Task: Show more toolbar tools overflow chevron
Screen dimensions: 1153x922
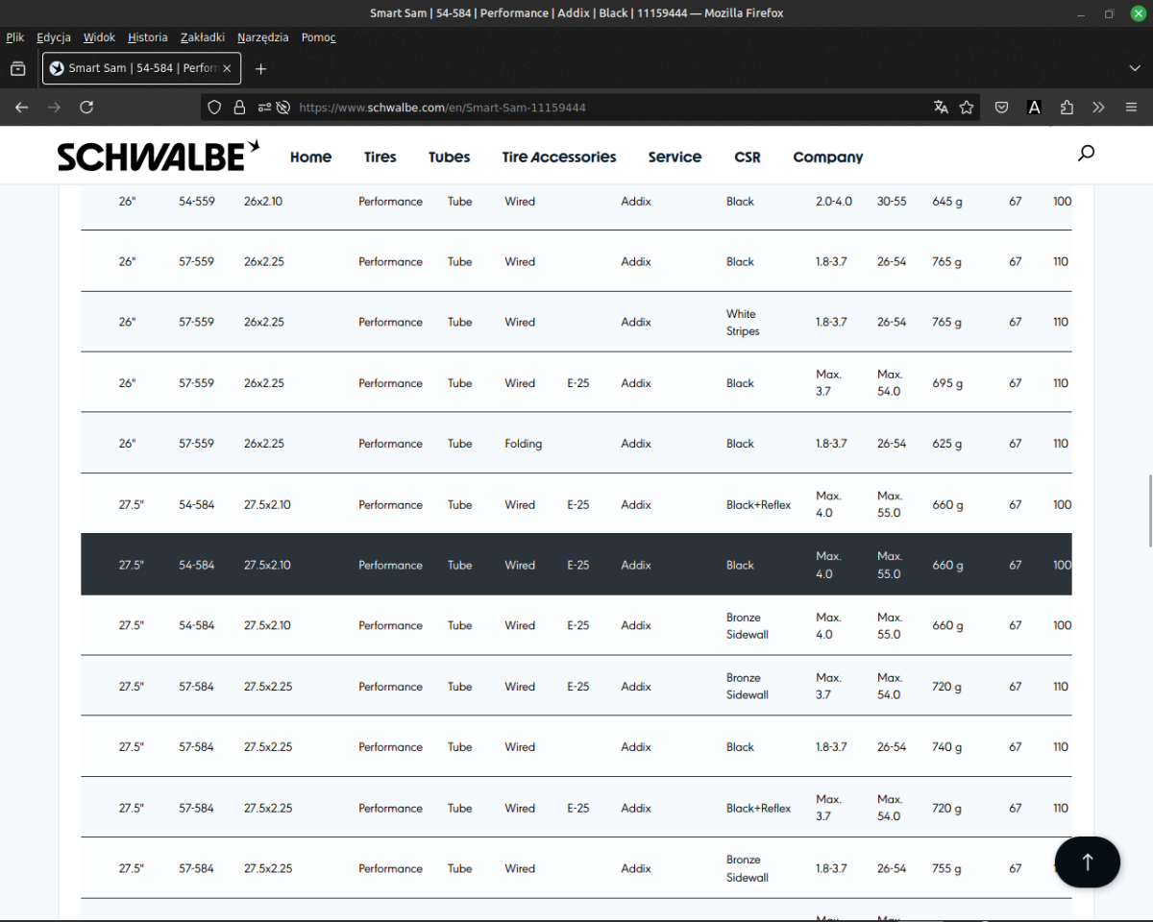Action: click(1098, 108)
